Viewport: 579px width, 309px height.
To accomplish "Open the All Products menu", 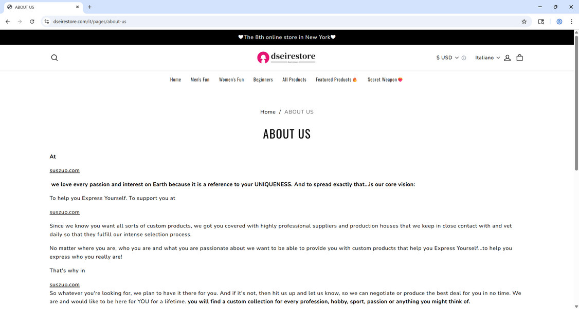I will pos(294,79).
